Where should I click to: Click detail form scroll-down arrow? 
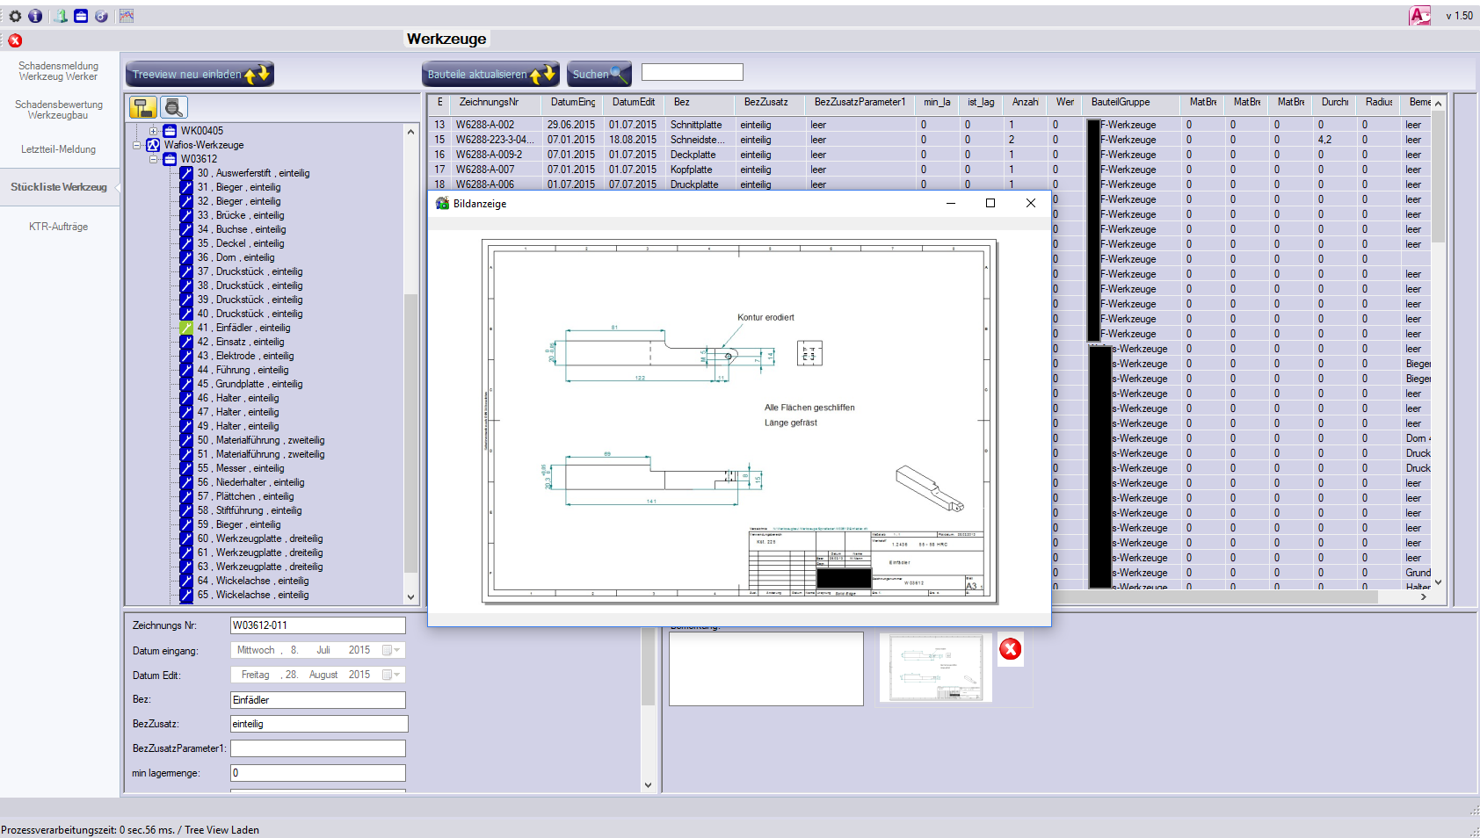[648, 785]
